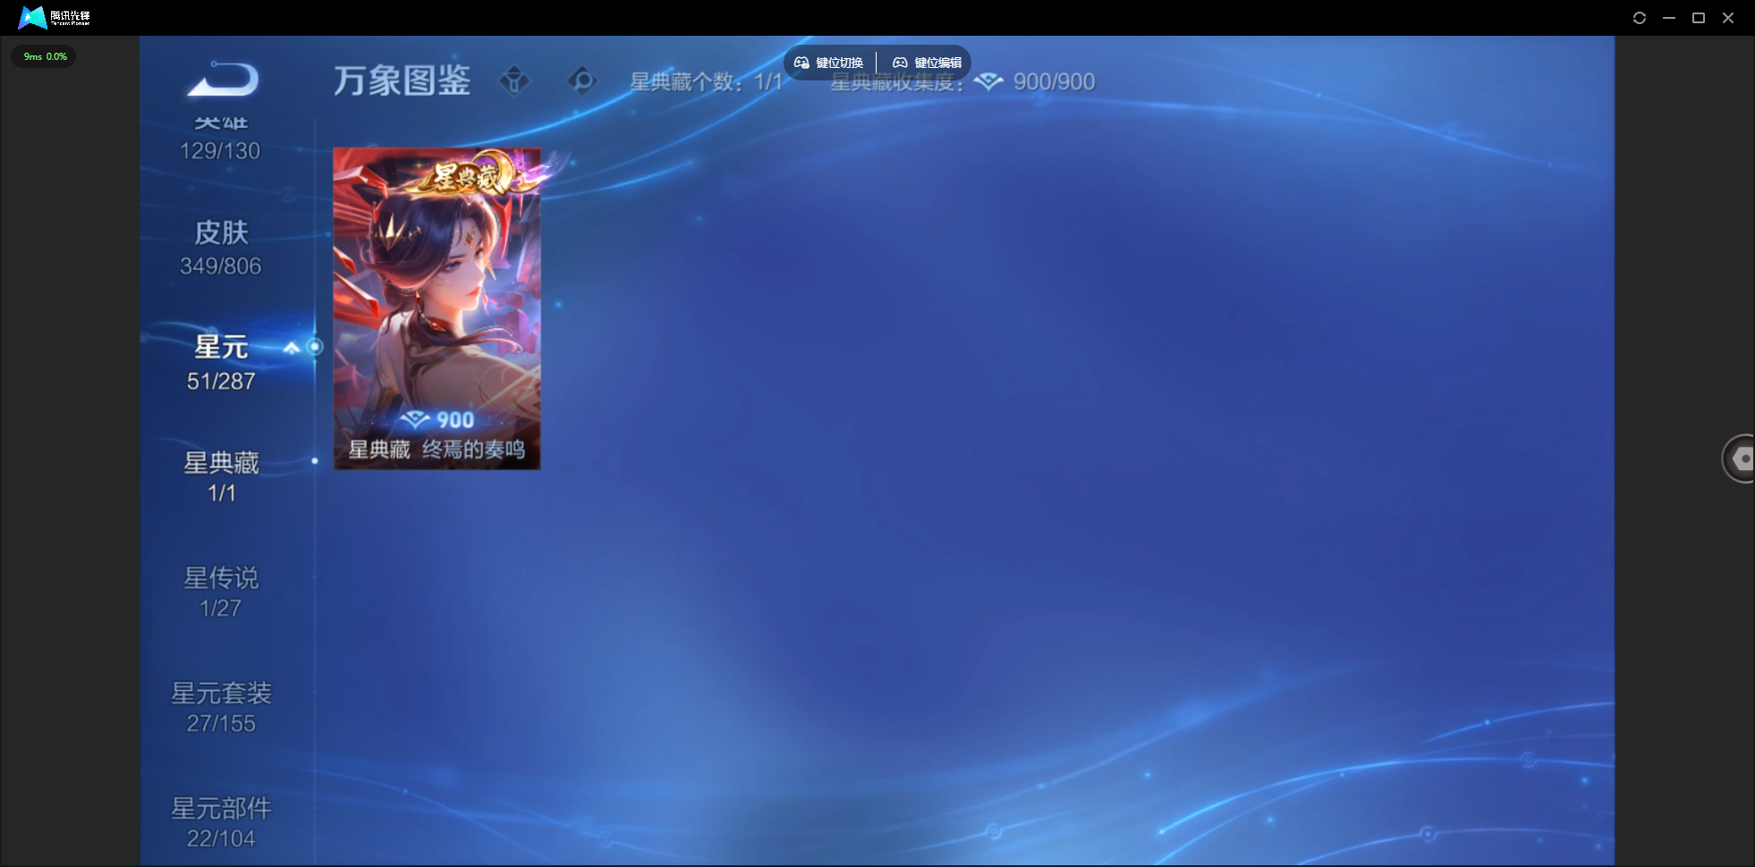Select the 皮肤 349/806 category tab
The height and width of the screenshot is (867, 1755).
point(221,248)
